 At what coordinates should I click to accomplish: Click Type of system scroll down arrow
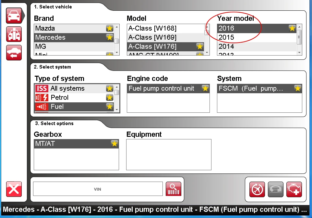[117, 110]
